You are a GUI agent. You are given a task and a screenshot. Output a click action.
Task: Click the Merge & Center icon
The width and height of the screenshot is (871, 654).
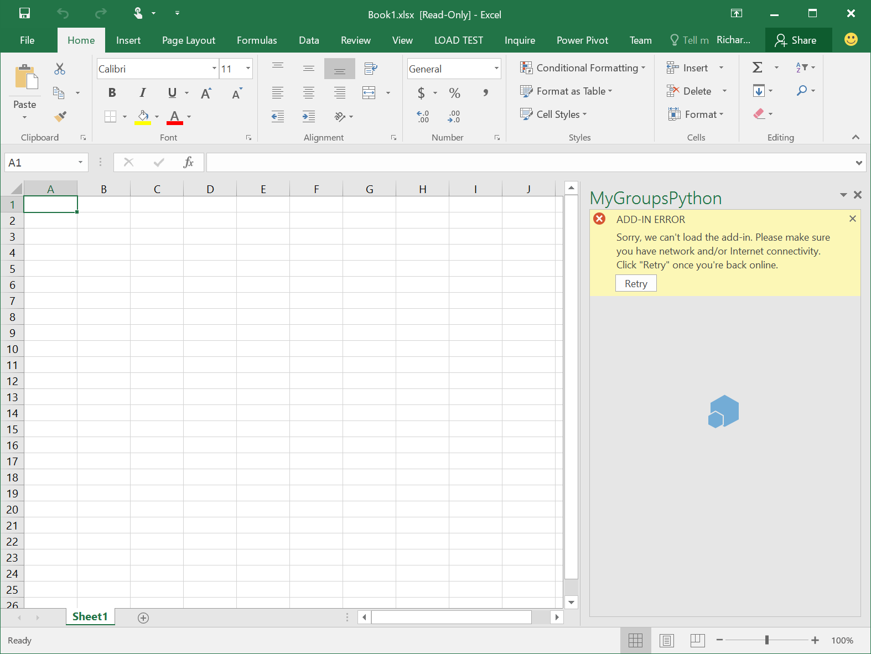point(369,92)
